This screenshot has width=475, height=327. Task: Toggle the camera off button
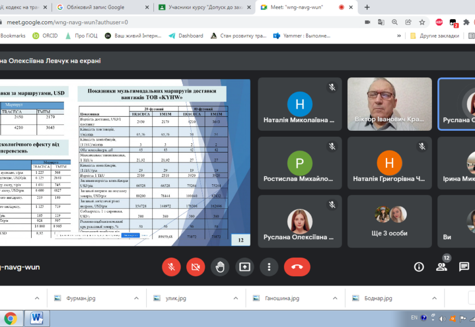(195, 267)
